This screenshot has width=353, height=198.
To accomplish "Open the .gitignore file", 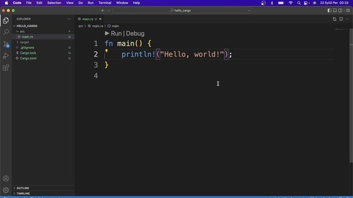I will (x=43, y=48).
